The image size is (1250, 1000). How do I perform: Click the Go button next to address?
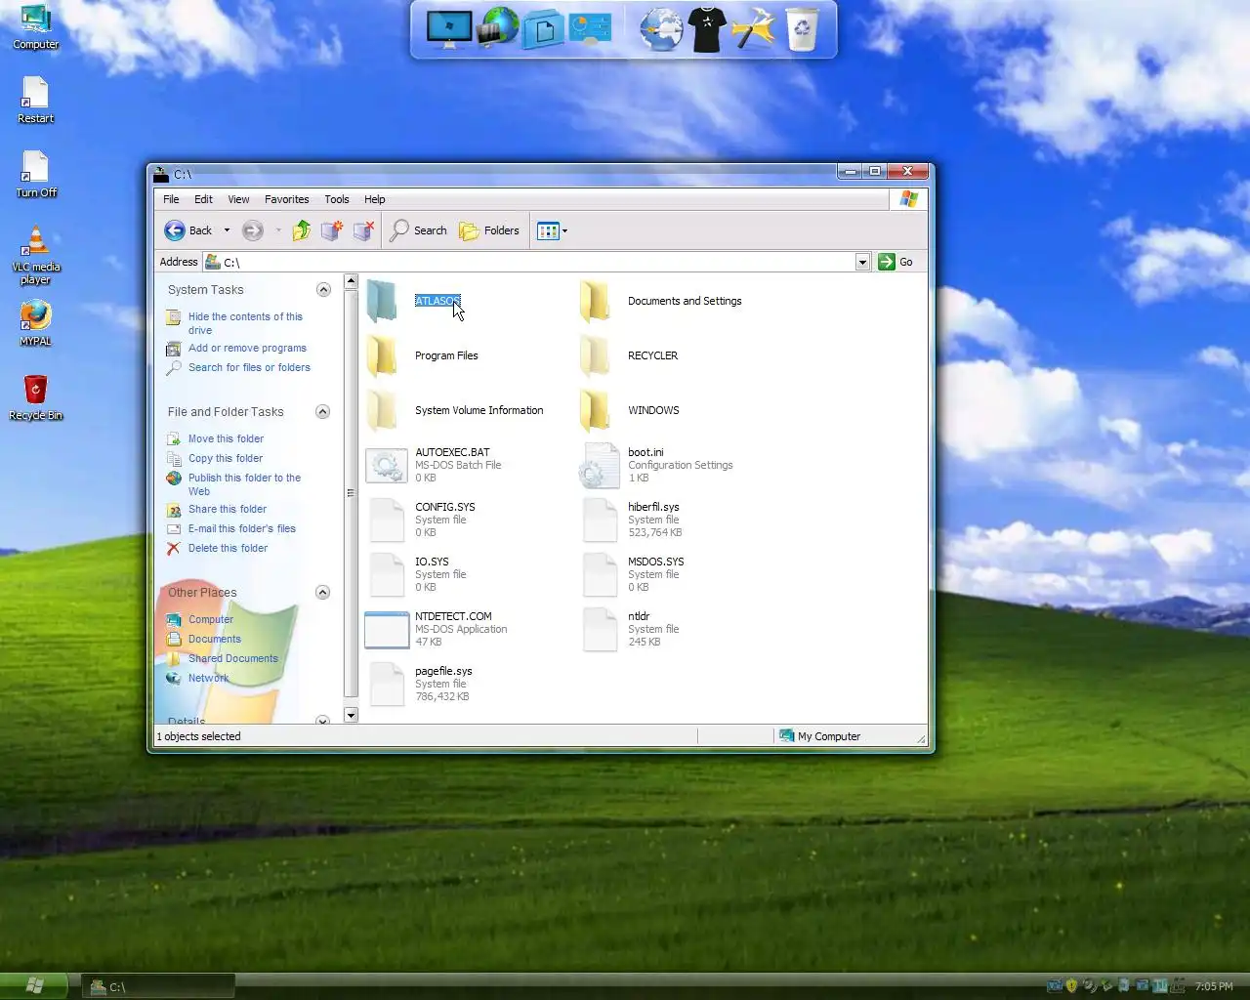[896, 262]
